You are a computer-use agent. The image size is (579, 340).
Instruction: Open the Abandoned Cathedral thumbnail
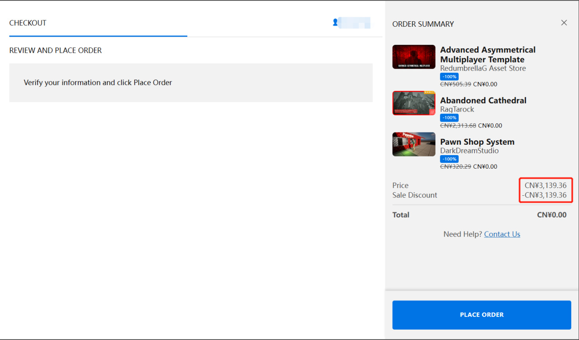coord(414,103)
